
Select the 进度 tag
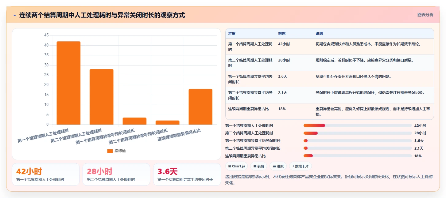coord(278,166)
